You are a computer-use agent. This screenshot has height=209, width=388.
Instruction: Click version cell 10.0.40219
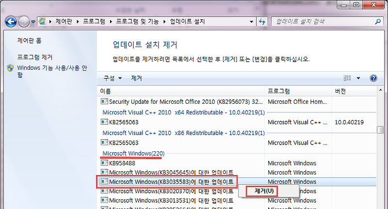(349, 122)
